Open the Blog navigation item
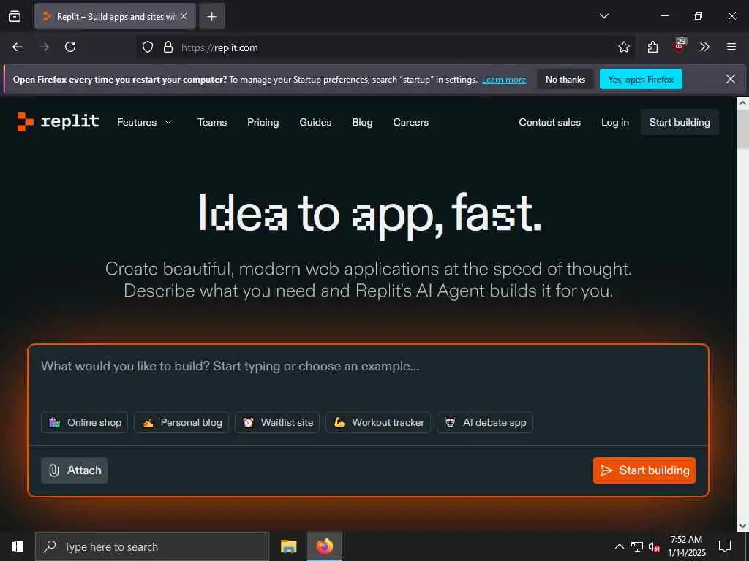The image size is (749, 561). tap(362, 123)
